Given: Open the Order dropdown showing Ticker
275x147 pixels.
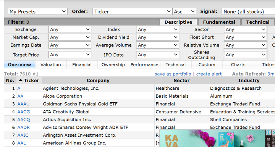Looking at the screenshot, I should [x=132, y=11].
